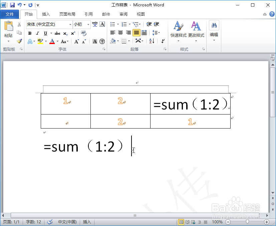Minimize the ribbon with the caret icon
276x226 pixels.
[x=265, y=14]
